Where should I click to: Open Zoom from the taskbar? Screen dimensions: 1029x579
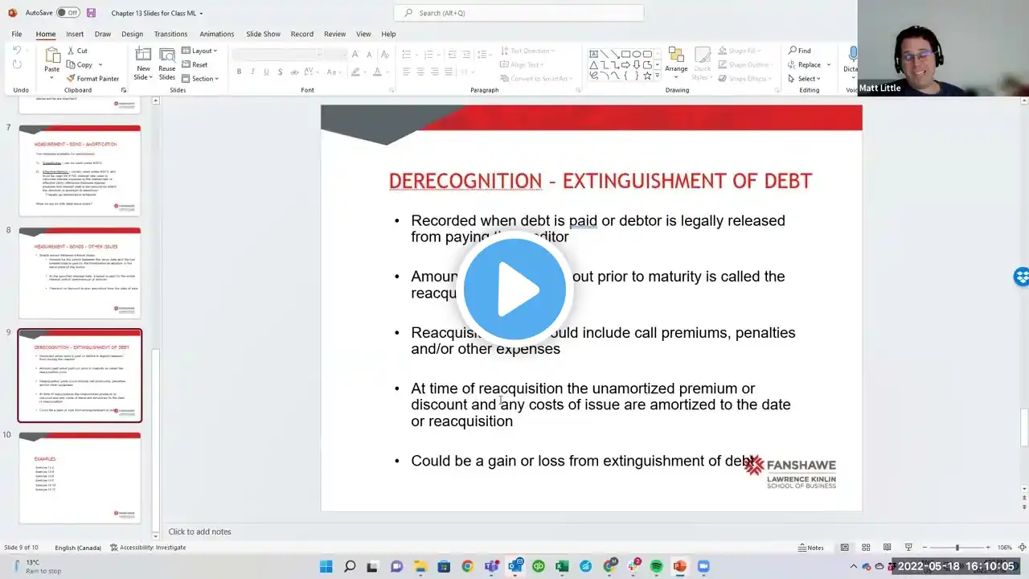tap(703, 567)
